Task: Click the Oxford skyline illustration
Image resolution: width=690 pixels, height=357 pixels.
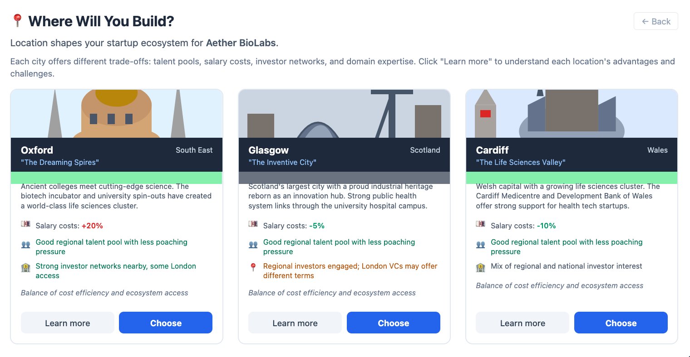Action: pos(117,114)
